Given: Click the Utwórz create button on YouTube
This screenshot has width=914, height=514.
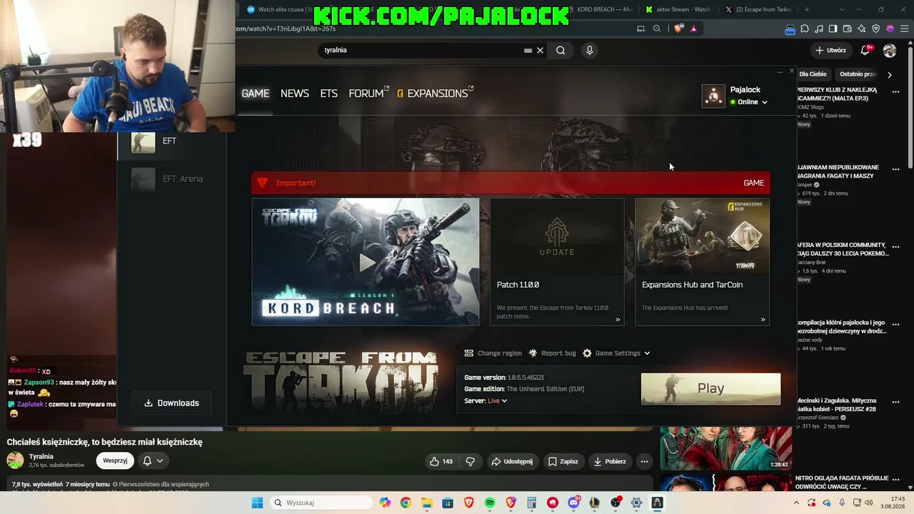Looking at the screenshot, I should [830, 51].
